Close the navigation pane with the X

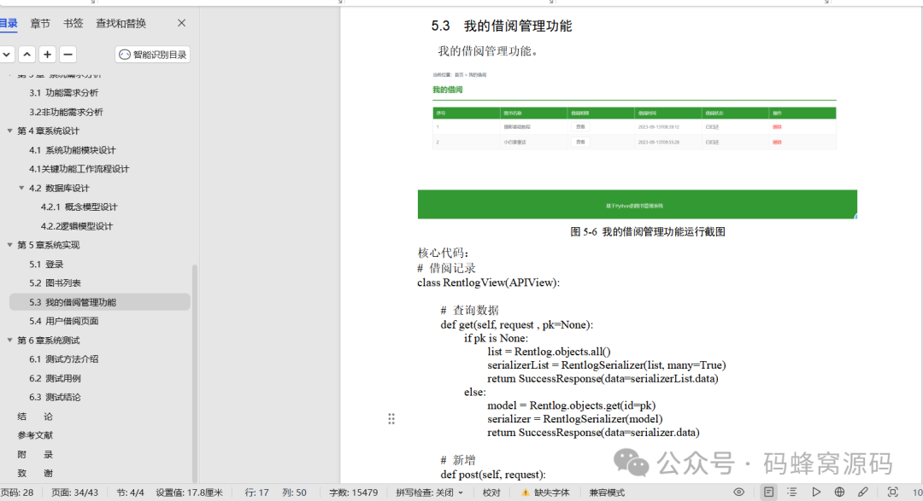[181, 23]
